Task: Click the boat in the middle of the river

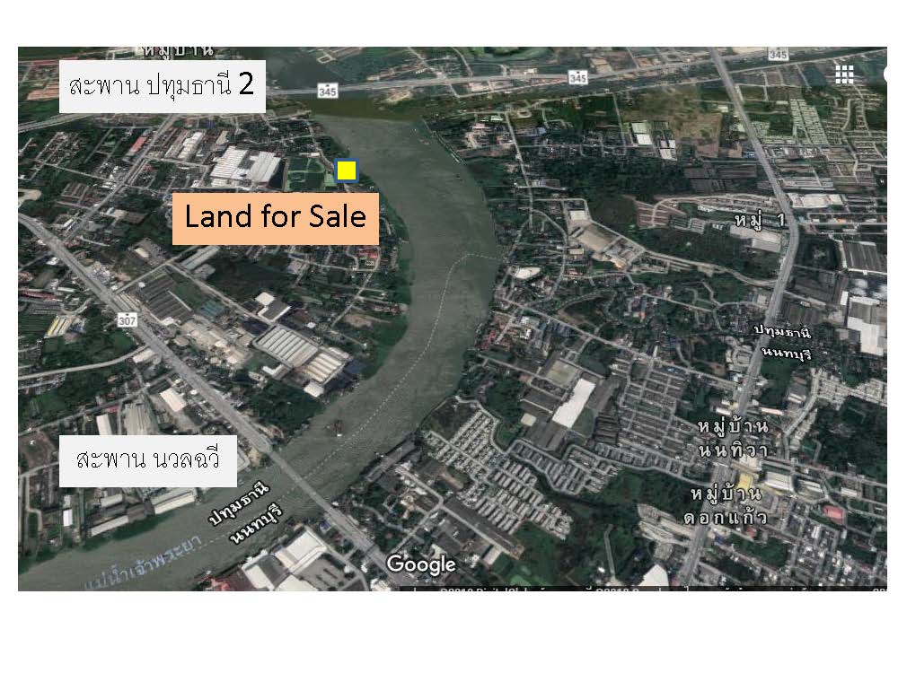Action: point(339,427)
